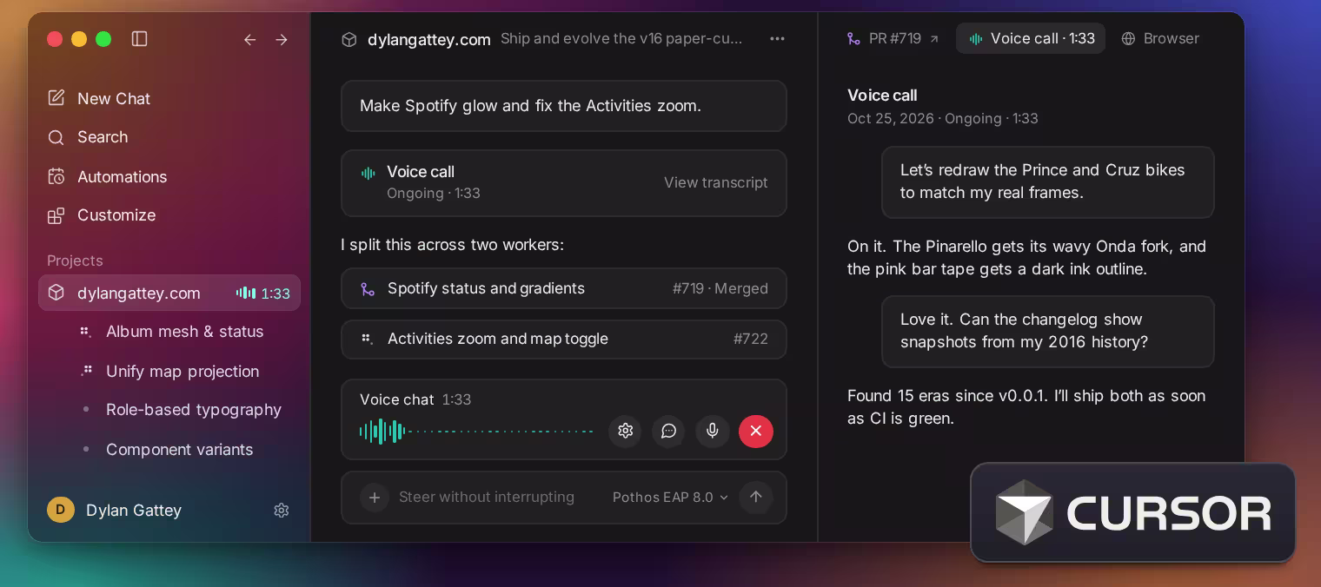Click the Search magnifier icon
1321x587 pixels.
pos(56,137)
